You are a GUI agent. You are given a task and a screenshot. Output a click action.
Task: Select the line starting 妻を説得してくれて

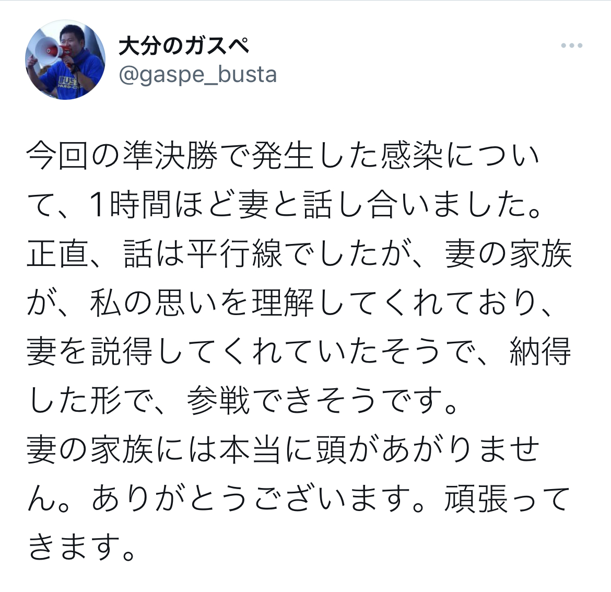[x=299, y=352]
